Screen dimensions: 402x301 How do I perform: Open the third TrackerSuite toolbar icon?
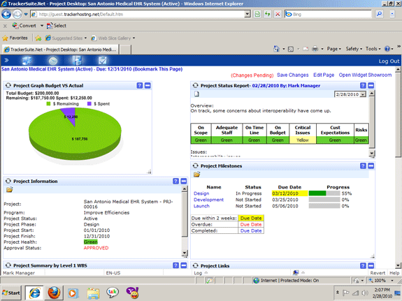pyautogui.click(x=77, y=61)
